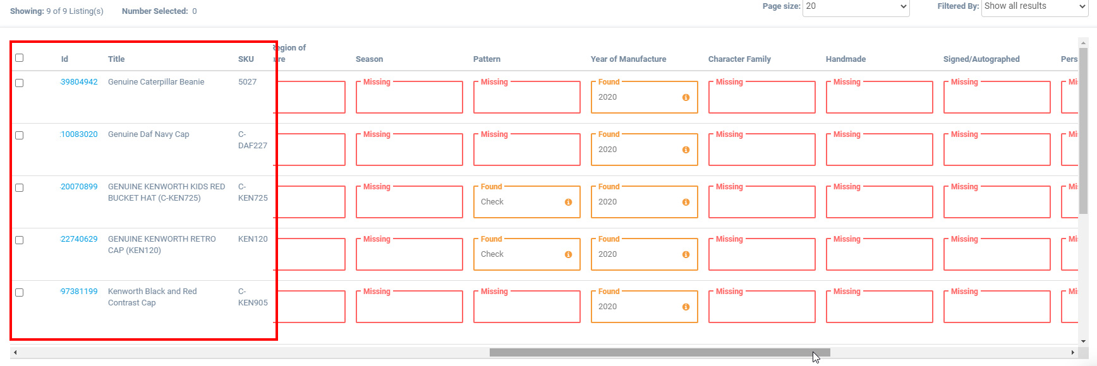Click the Season field for Genuine Caterpillar Beanie
This screenshot has height=366, width=1097.
(x=409, y=97)
